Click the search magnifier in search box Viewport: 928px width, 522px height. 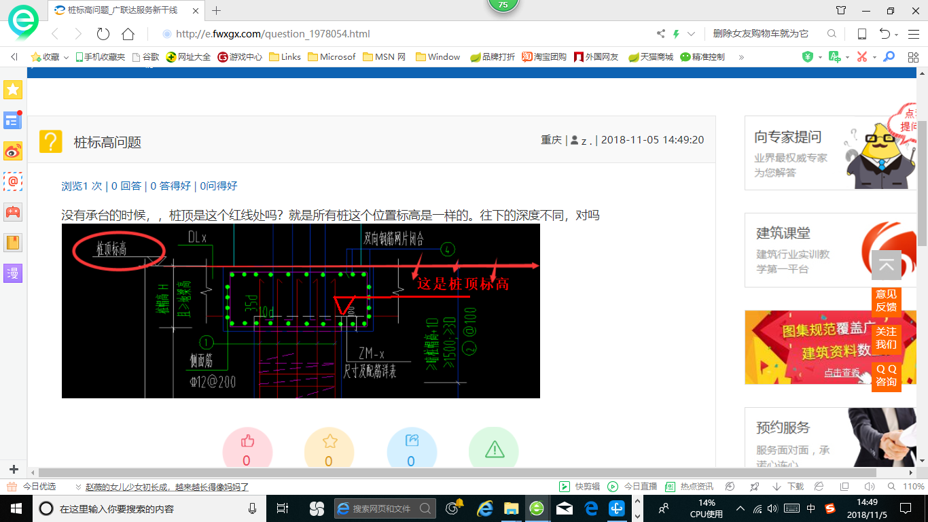pos(832,34)
